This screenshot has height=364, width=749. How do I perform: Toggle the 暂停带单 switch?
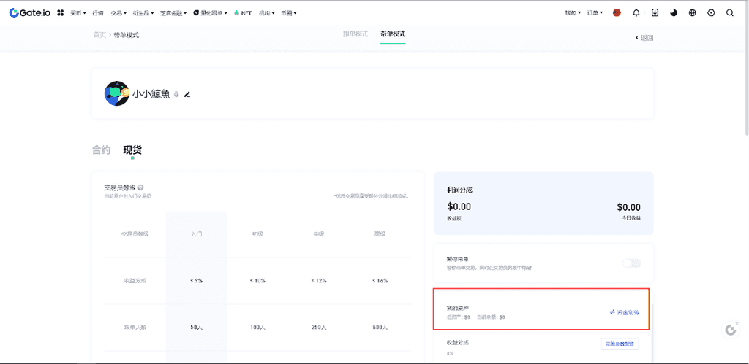pyautogui.click(x=631, y=263)
